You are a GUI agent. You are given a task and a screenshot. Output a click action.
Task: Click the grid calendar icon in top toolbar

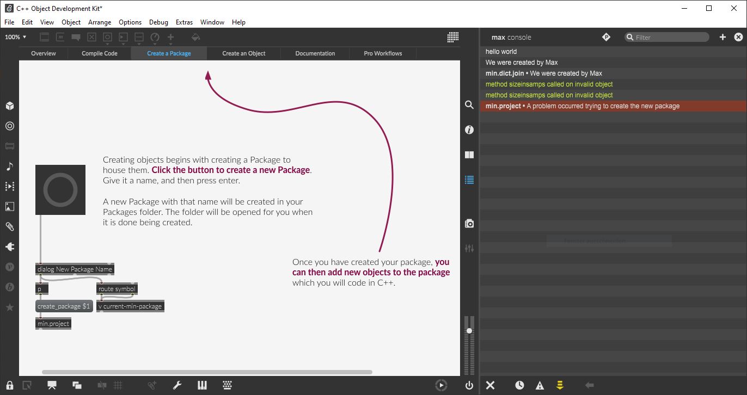[453, 37]
